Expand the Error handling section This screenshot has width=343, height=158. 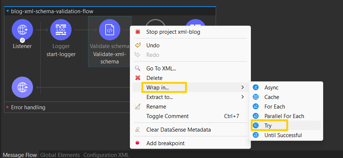tap(8, 107)
